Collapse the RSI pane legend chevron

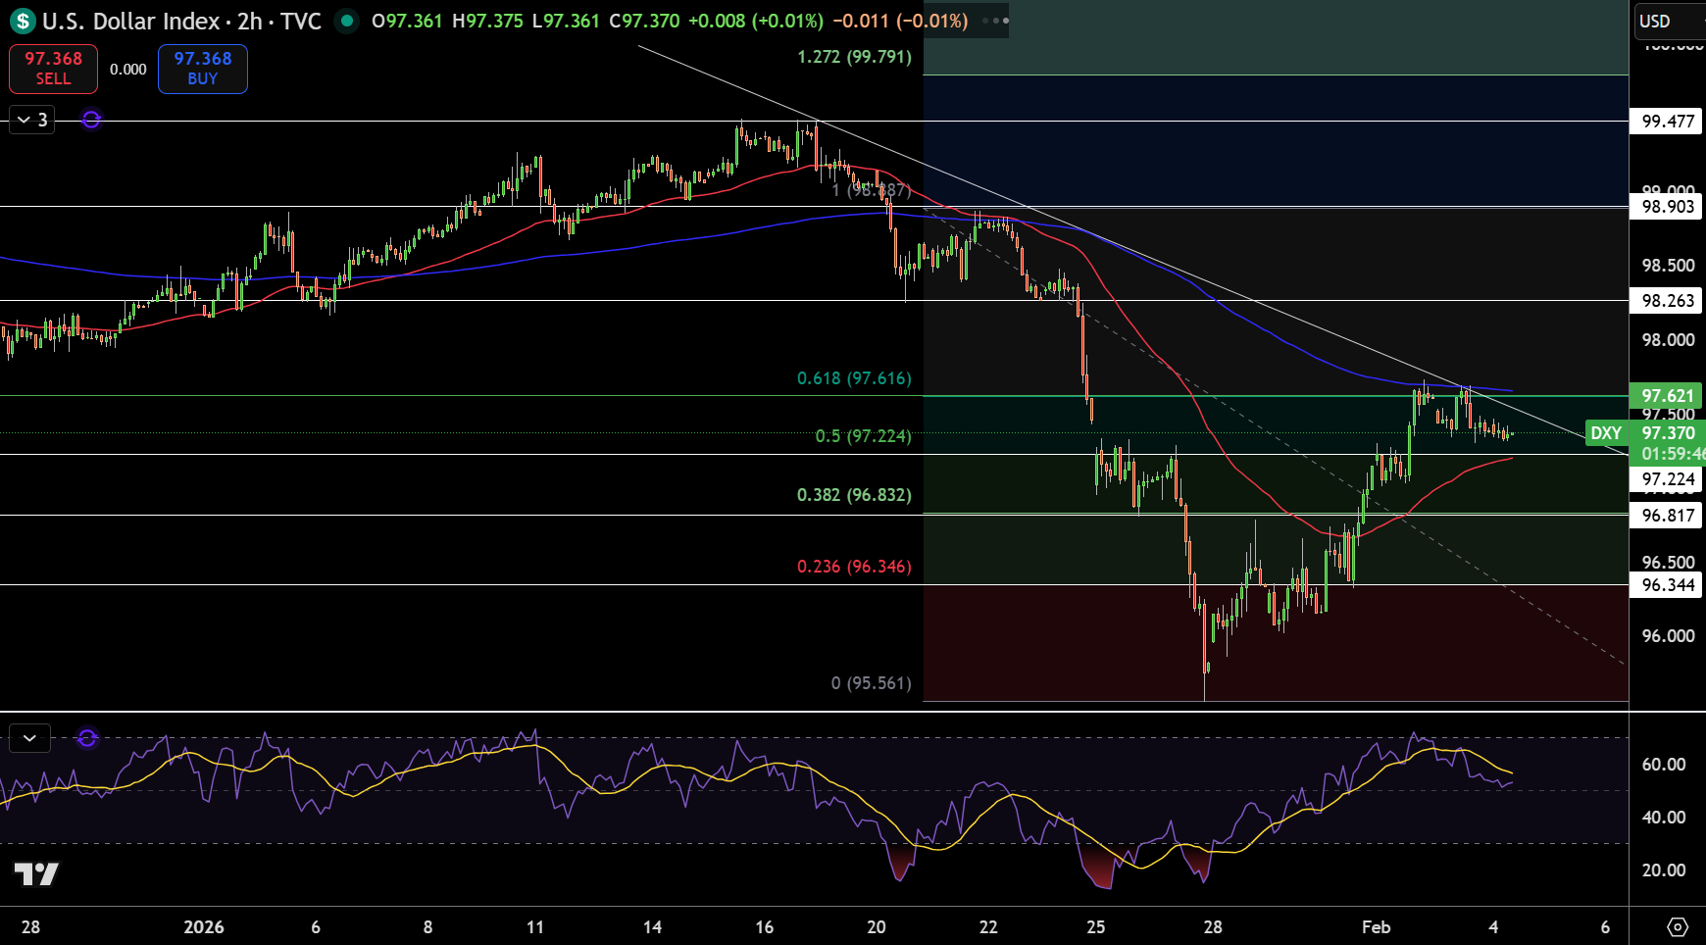pyautogui.click(x=29, y=738)
